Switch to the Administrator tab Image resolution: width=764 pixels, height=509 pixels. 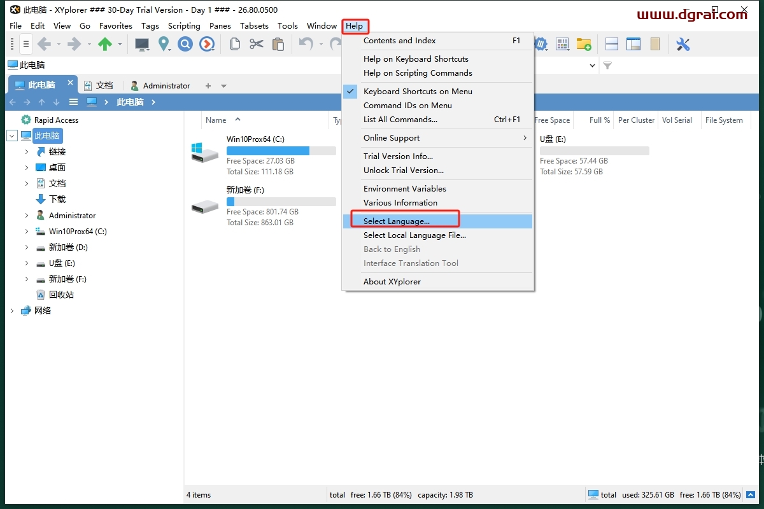click(160, 85)
